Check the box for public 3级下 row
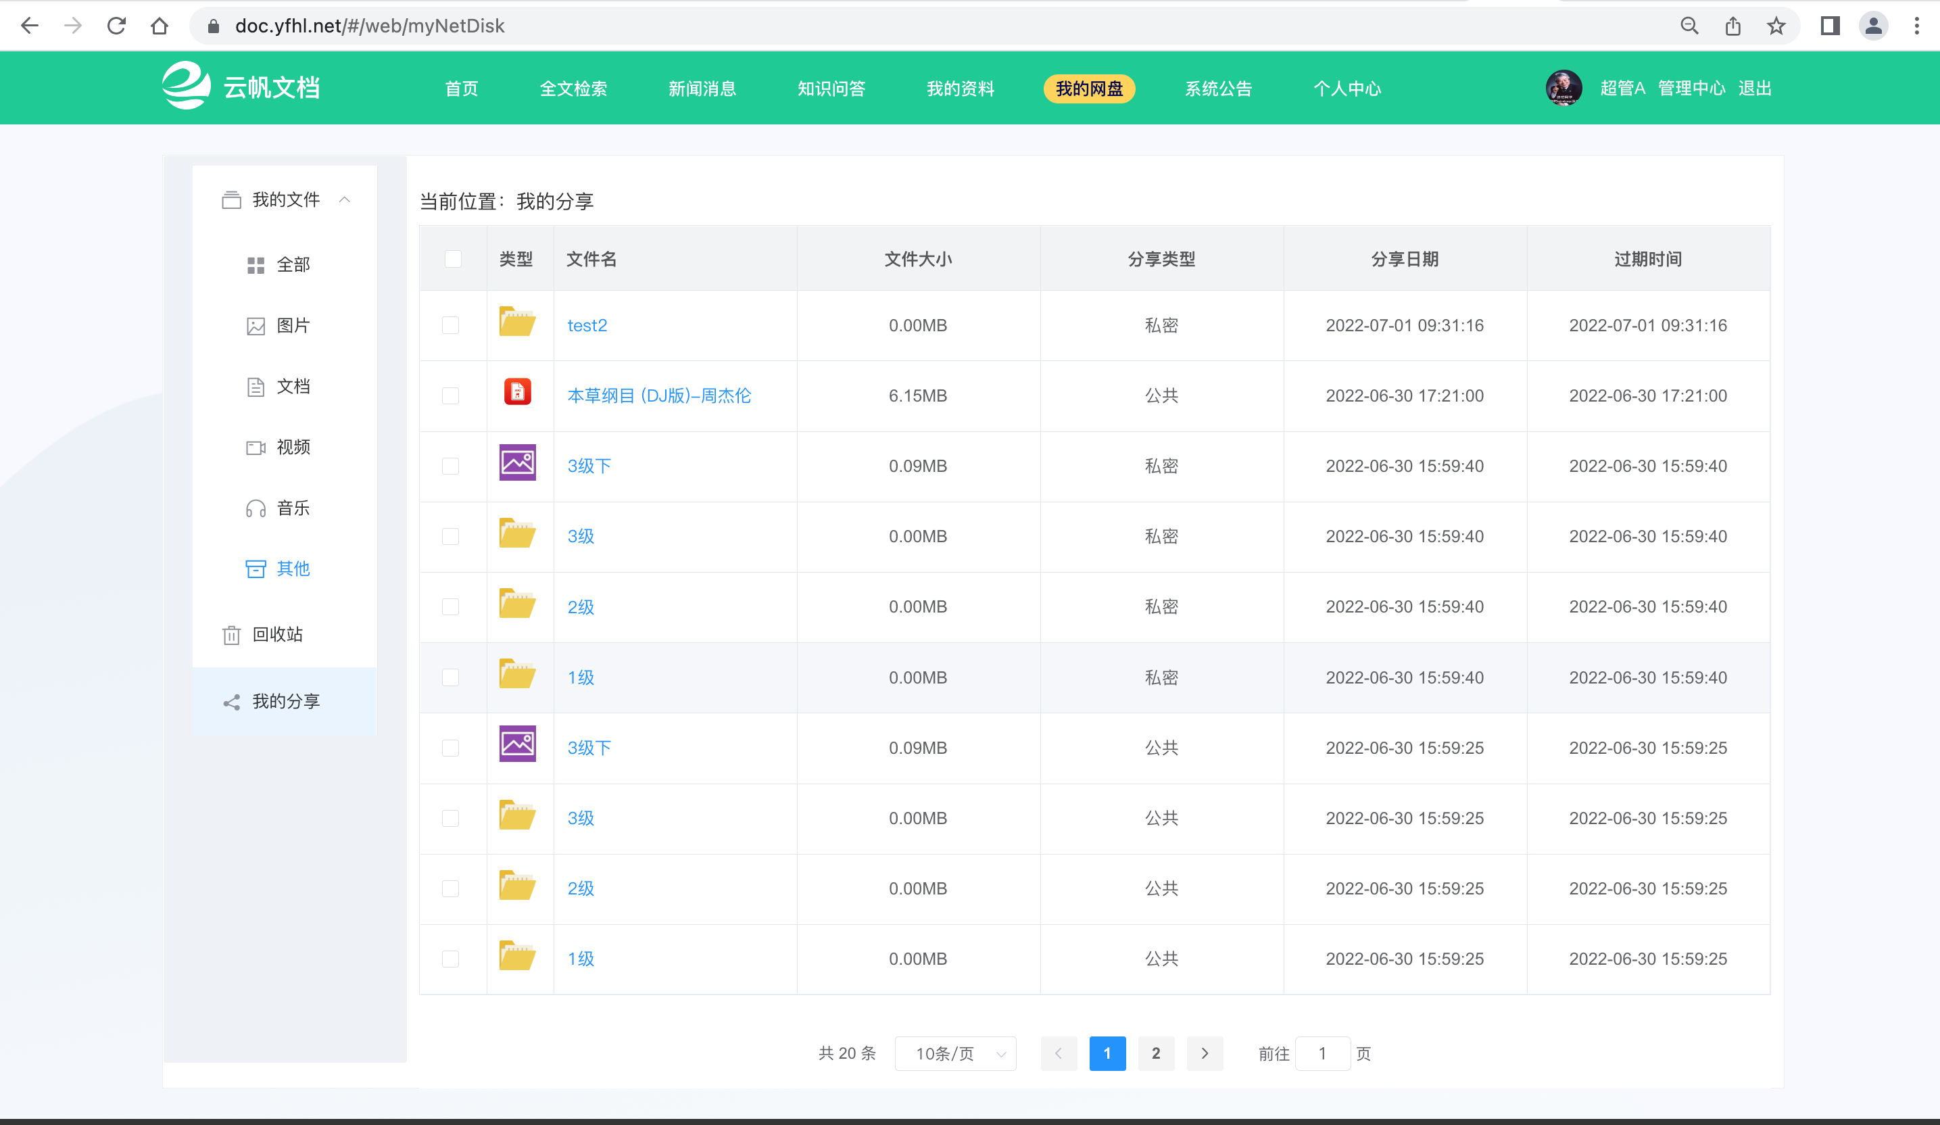The image size is (1940, 1125). click(x=450, y=748)
